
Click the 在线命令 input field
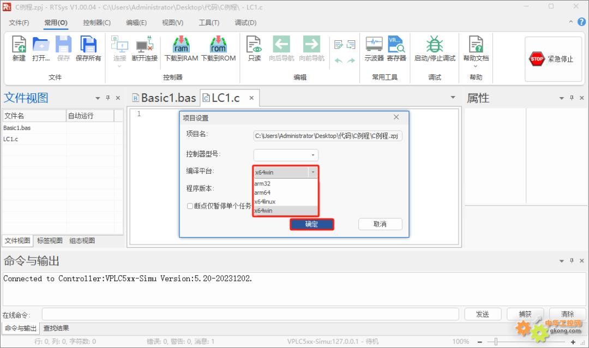click(250, 314)
